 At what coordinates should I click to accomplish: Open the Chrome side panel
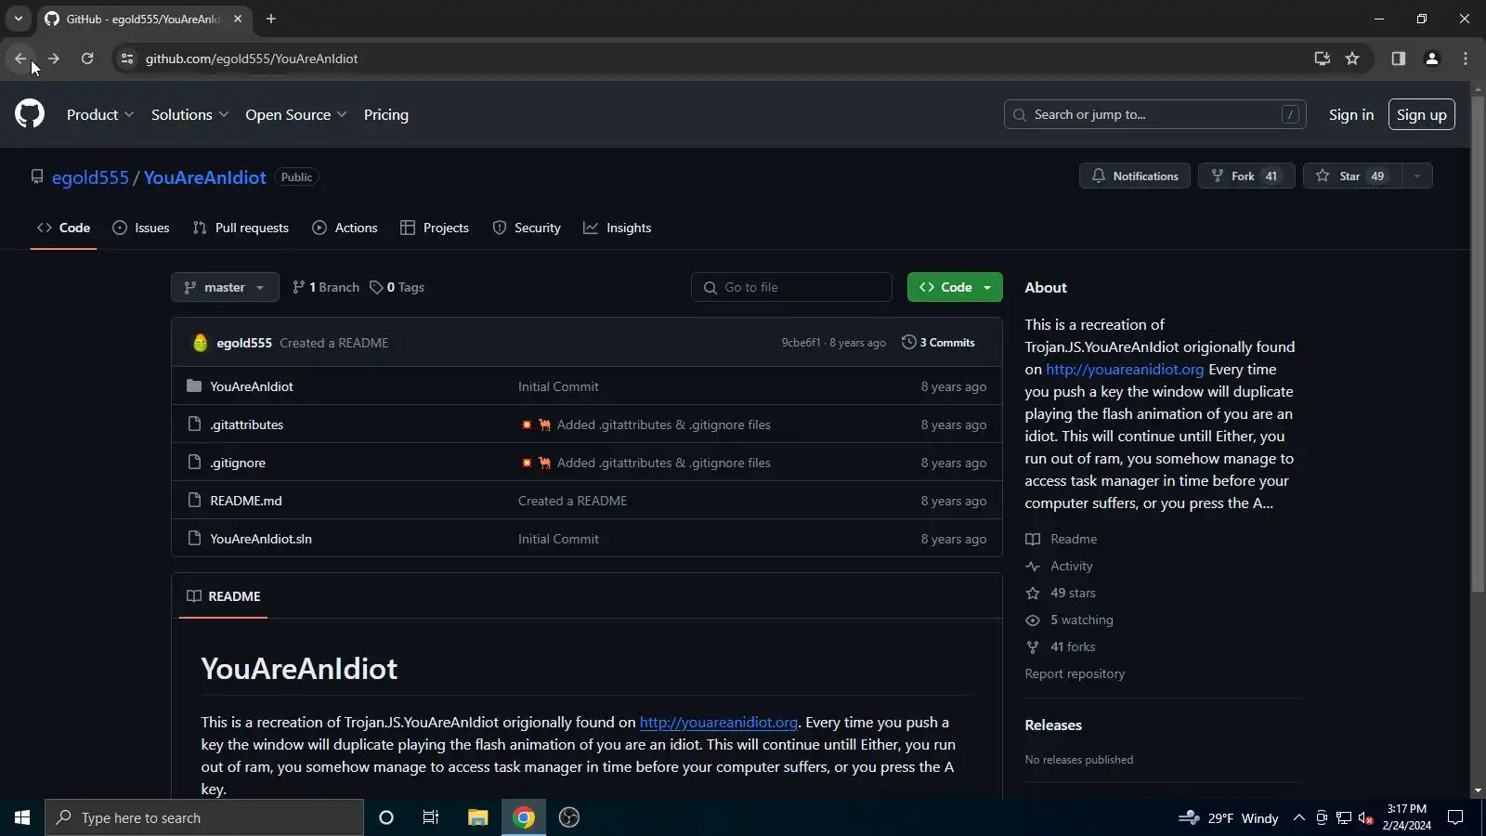click(x=1398, y=59)
